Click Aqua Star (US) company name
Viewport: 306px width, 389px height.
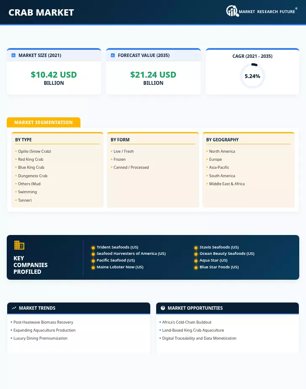point(213,260)
